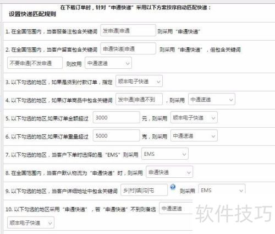The width and height of the screenshot is (275, 234).
Task: Click rule 2 text '但包含关键词'
Action: [226, 50]
